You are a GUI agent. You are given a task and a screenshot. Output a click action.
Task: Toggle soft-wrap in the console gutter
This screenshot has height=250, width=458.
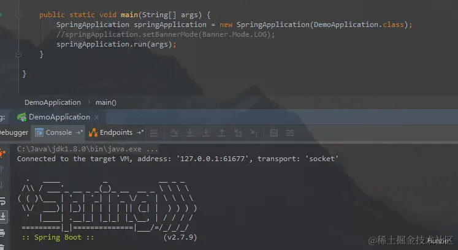coord(3,201)
